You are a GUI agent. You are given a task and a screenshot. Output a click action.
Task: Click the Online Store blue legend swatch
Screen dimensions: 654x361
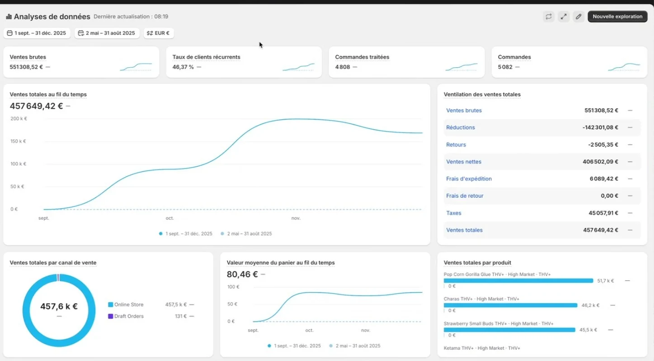(x=110, y=305)
